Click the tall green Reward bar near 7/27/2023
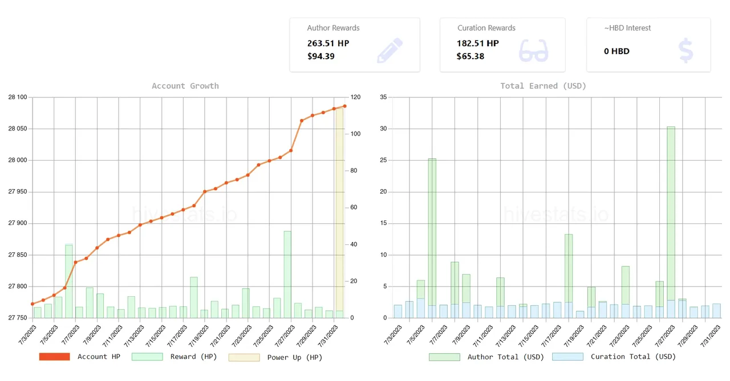This screenshot has width=730, height=381. 287,275
